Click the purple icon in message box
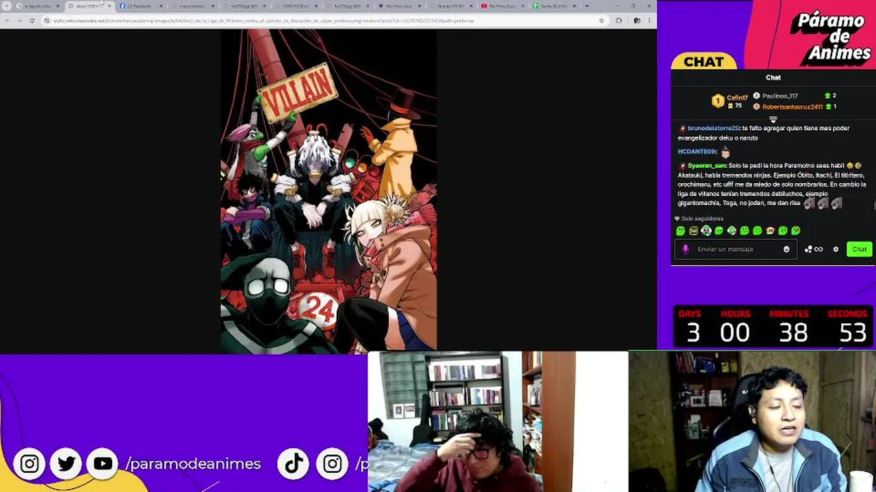This screenshot has height=492, width=876. click(x=686, y=249)
